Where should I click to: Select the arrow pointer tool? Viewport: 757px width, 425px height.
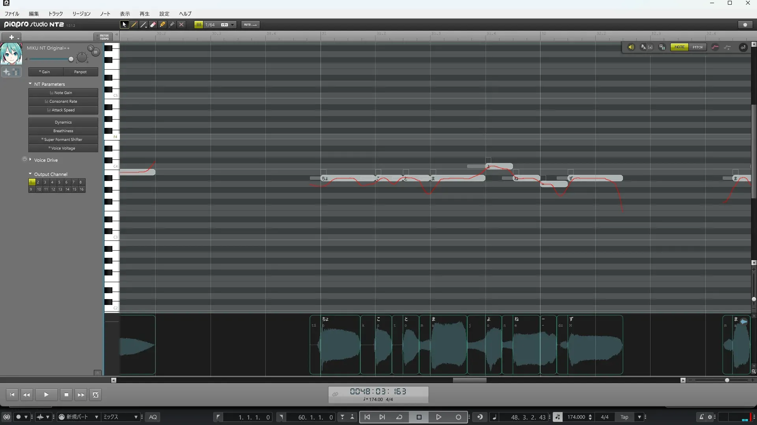click(124, 24)
